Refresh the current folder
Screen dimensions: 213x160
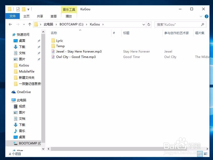click(149, 25)
